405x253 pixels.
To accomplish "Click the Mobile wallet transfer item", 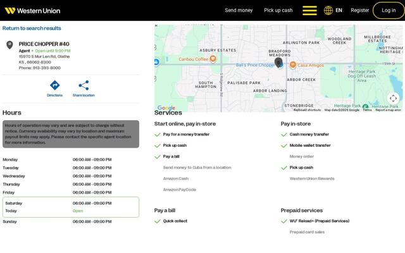I will pyautogui.click(x=310, y=145).
